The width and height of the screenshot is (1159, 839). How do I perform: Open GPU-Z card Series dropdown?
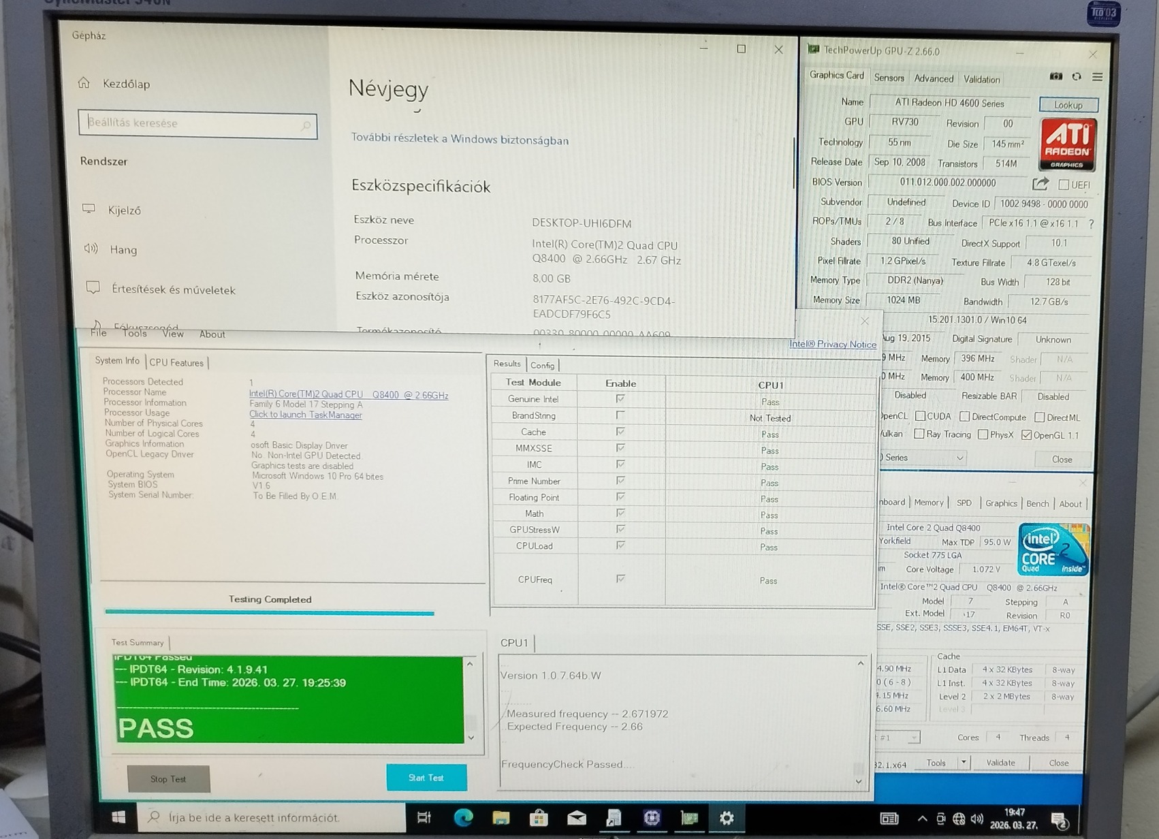(x=924, y=458)
